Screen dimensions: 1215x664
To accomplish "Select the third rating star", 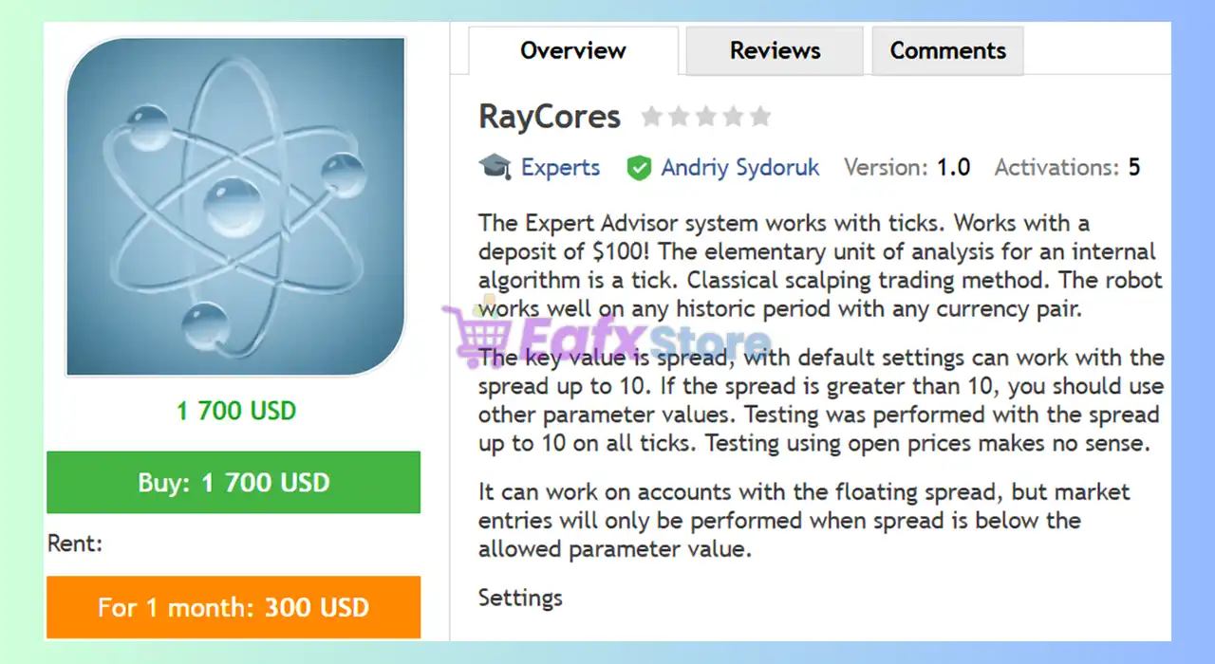I will point(705,117).
